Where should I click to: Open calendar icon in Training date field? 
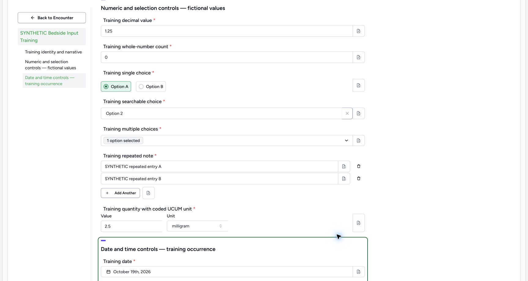pyautogui.click(x=108, y=272)
